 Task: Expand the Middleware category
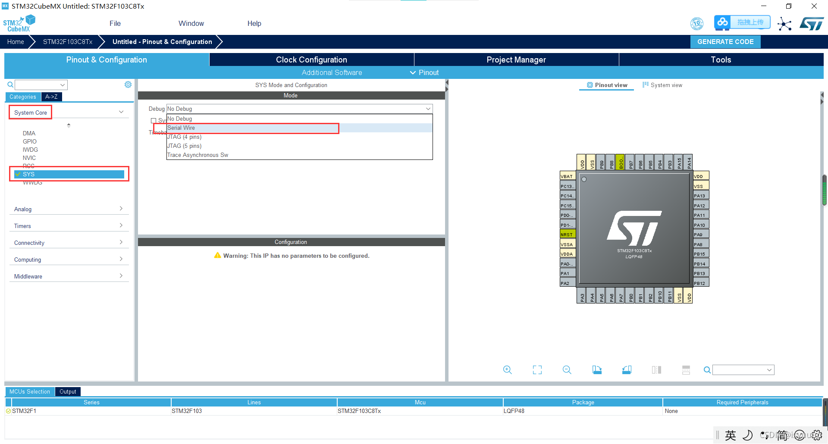pos(121,276)
